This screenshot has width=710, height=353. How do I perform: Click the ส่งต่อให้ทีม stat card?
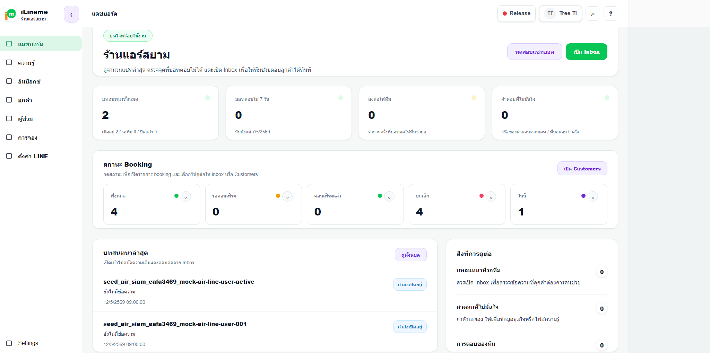[422, 113]
